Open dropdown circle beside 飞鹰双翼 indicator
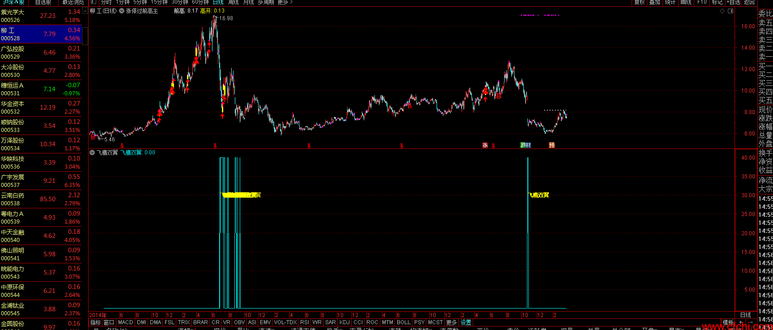The width and height of the screenshot is (773, 330). (92, 152)
